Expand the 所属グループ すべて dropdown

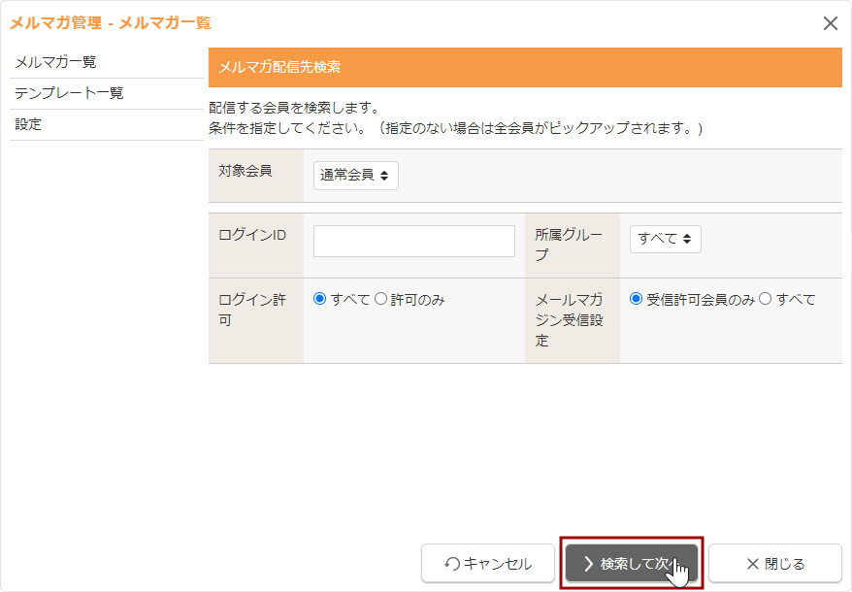[x=665, y=239]
